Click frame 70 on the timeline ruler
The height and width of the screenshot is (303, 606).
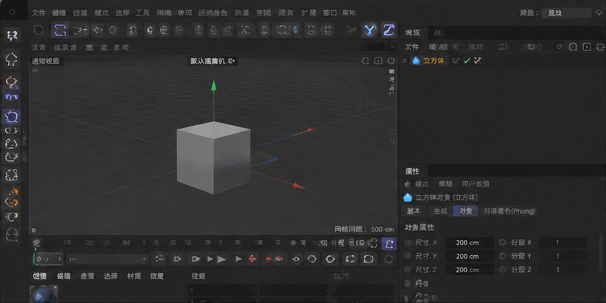187,242
